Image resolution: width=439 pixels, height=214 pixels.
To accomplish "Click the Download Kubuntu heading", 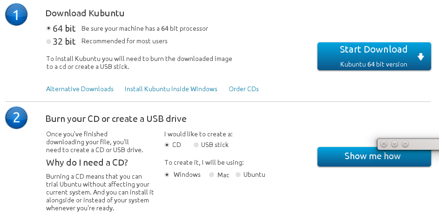I will (x=85, y=13).
